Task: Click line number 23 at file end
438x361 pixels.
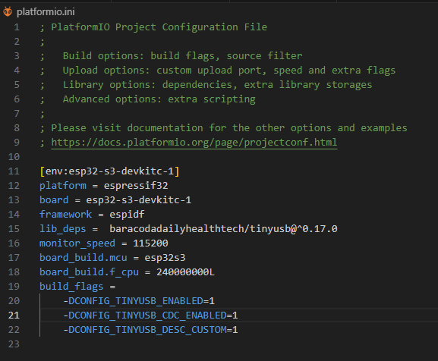Action: pyautogui.click(x=14, y=344)
